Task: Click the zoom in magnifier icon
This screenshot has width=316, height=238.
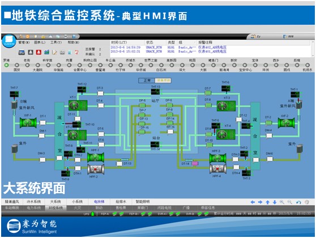Action: (x=282, y=202)
